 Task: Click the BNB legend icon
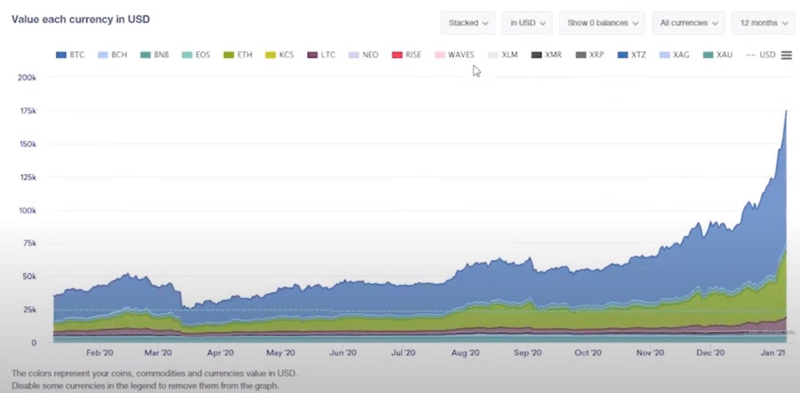click(x=145, y=55)
